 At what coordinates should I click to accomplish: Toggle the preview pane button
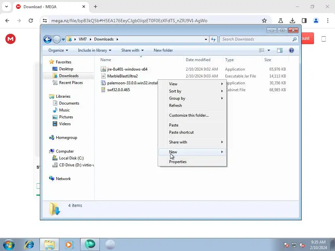pyautogui.click(x=280, y=50)
